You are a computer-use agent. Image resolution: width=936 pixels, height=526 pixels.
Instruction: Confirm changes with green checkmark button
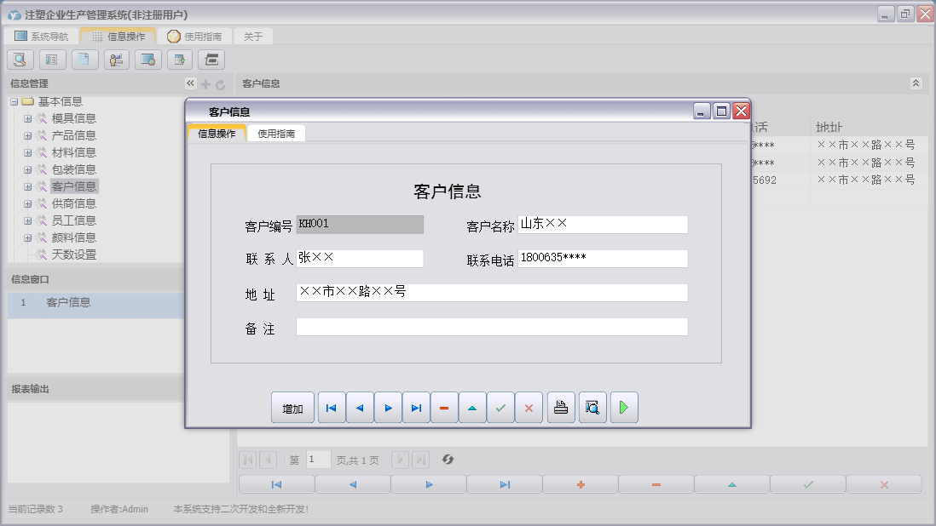click(x=500, y=408)
